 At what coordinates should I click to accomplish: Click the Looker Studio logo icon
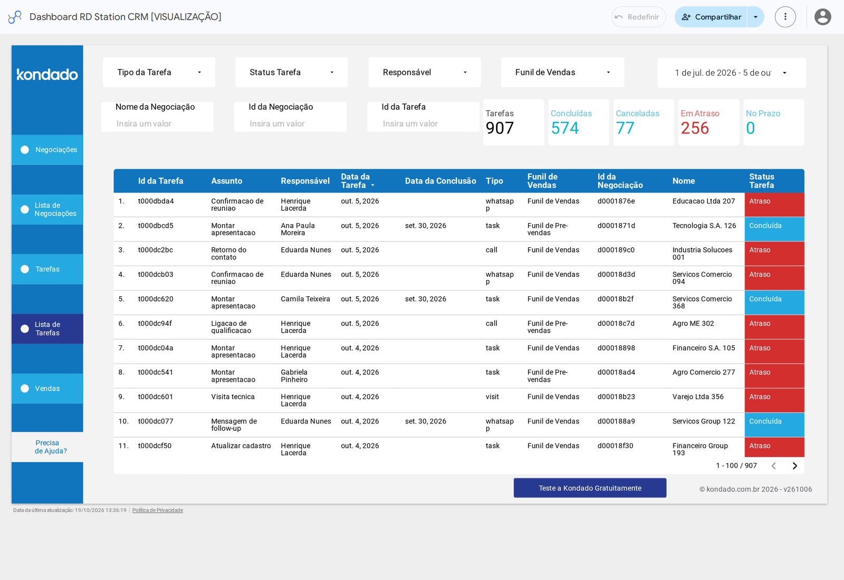point(15,17)
